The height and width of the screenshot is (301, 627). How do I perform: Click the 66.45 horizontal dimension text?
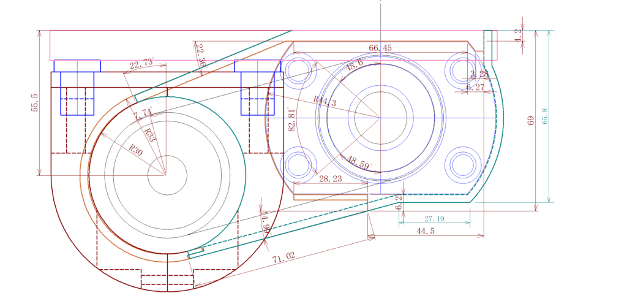pos(380,48)
